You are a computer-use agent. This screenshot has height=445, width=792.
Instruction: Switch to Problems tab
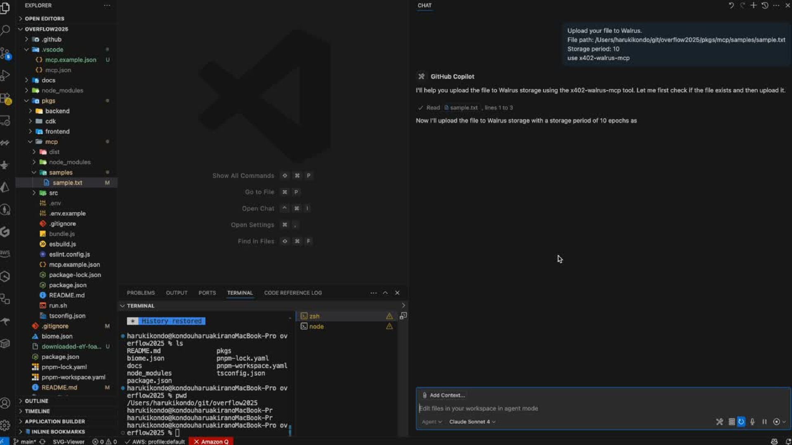(141, 293)
